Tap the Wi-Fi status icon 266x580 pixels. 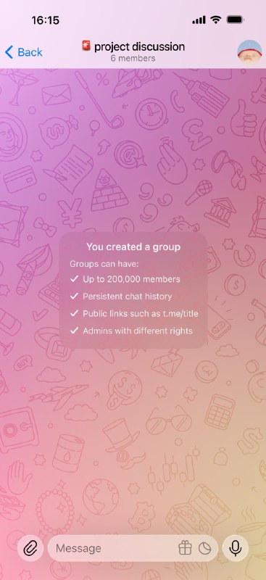(x=216, y=20)
